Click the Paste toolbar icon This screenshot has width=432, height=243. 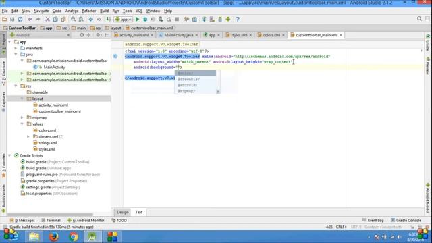tap(63, 20)
